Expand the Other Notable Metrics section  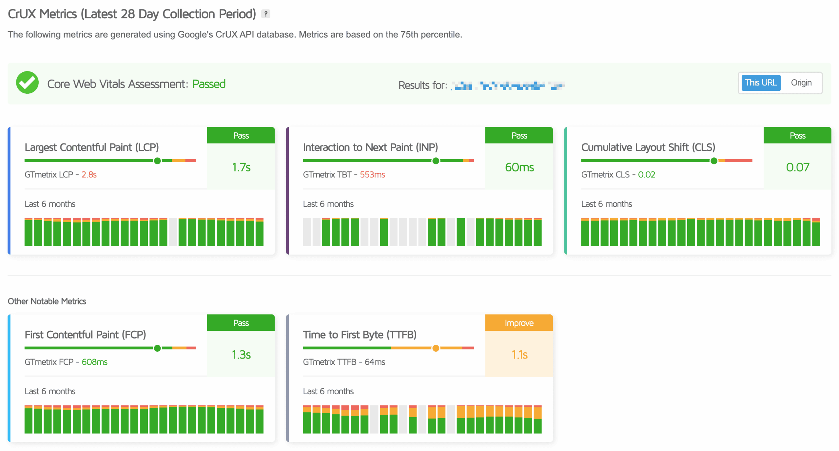click(47, 301)
